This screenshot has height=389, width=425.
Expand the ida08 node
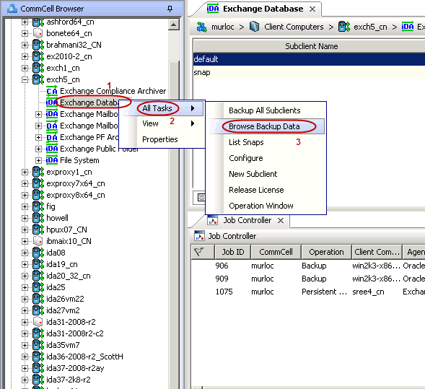coord(25,253)
